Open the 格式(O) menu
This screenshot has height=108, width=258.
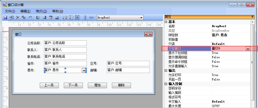click(x=41, y=11)
